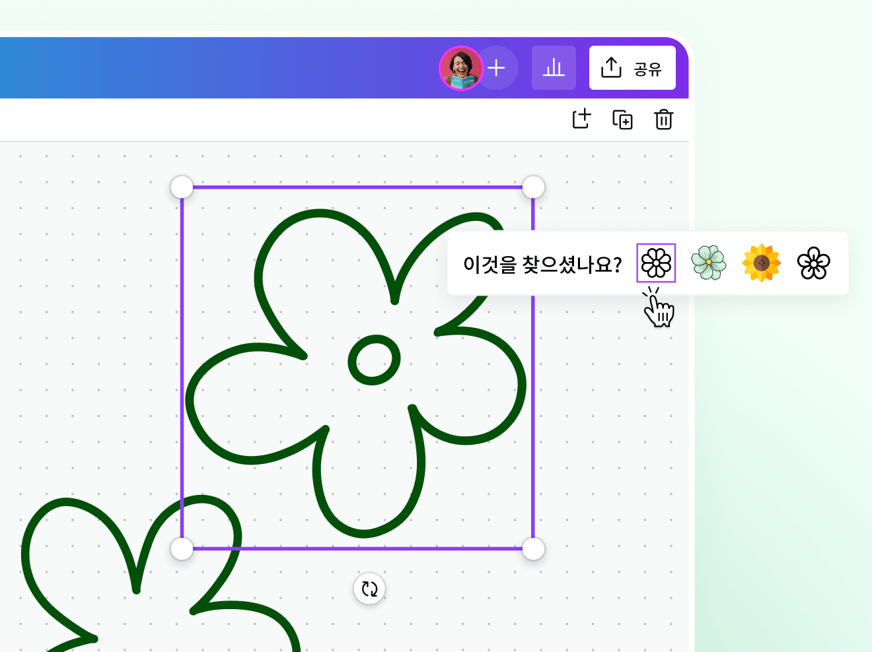This screenshot has width=872, height=652.
Task: Click the bottom-right selection corner handle
Action: point(532,548)
